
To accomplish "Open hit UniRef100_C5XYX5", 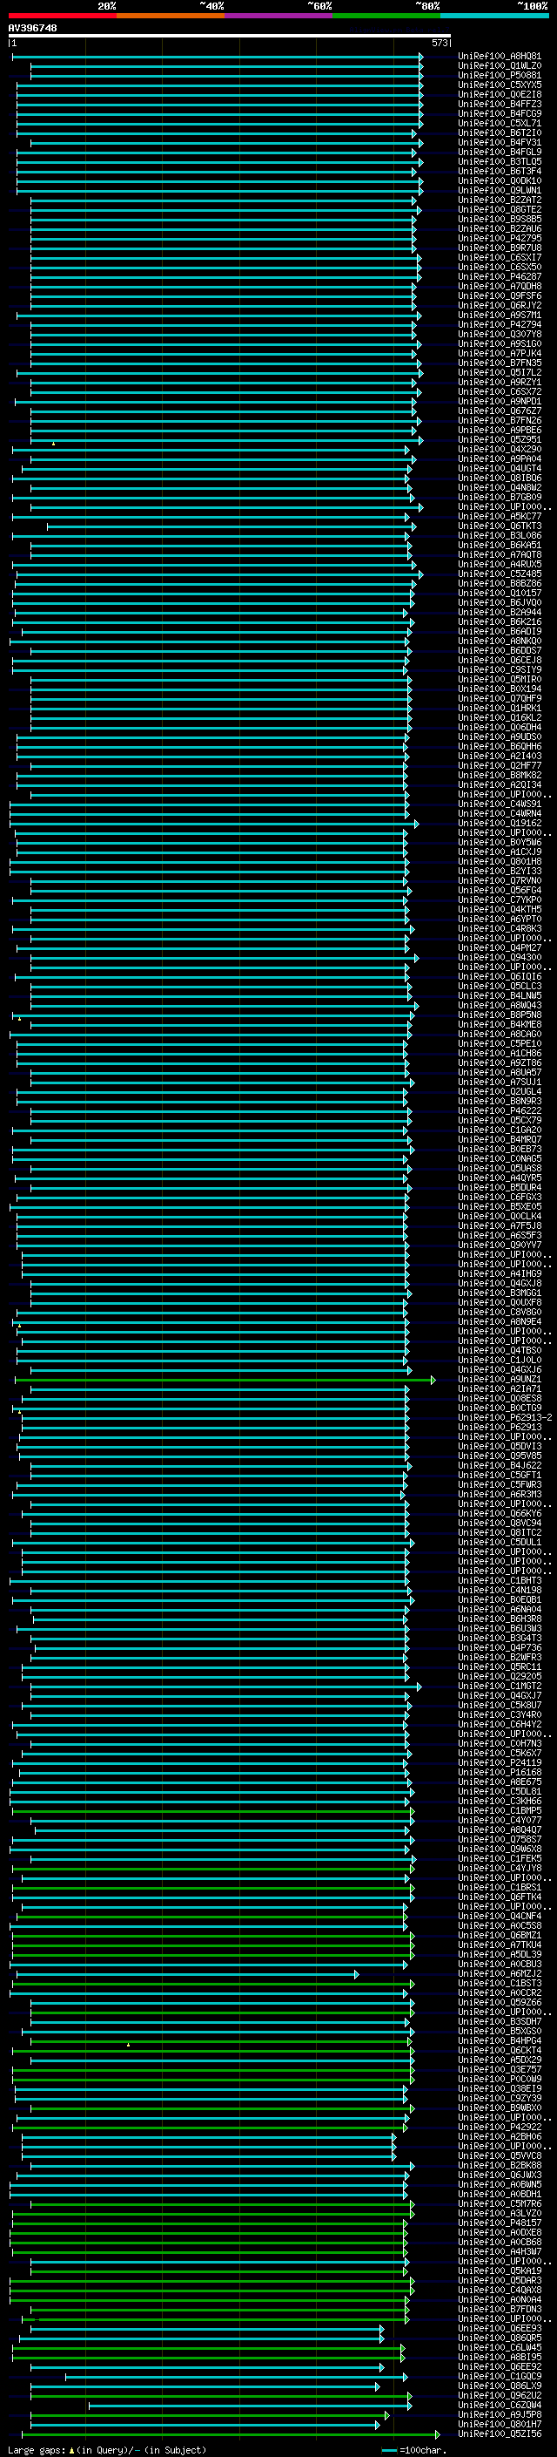I will tap(500, 85).
